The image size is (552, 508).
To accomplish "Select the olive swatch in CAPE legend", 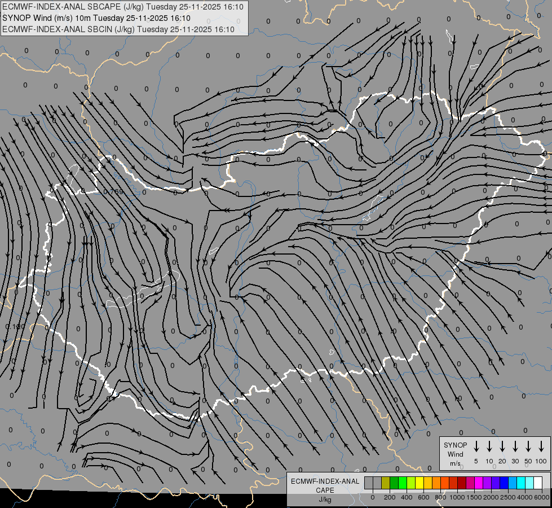I will [386, 483].
